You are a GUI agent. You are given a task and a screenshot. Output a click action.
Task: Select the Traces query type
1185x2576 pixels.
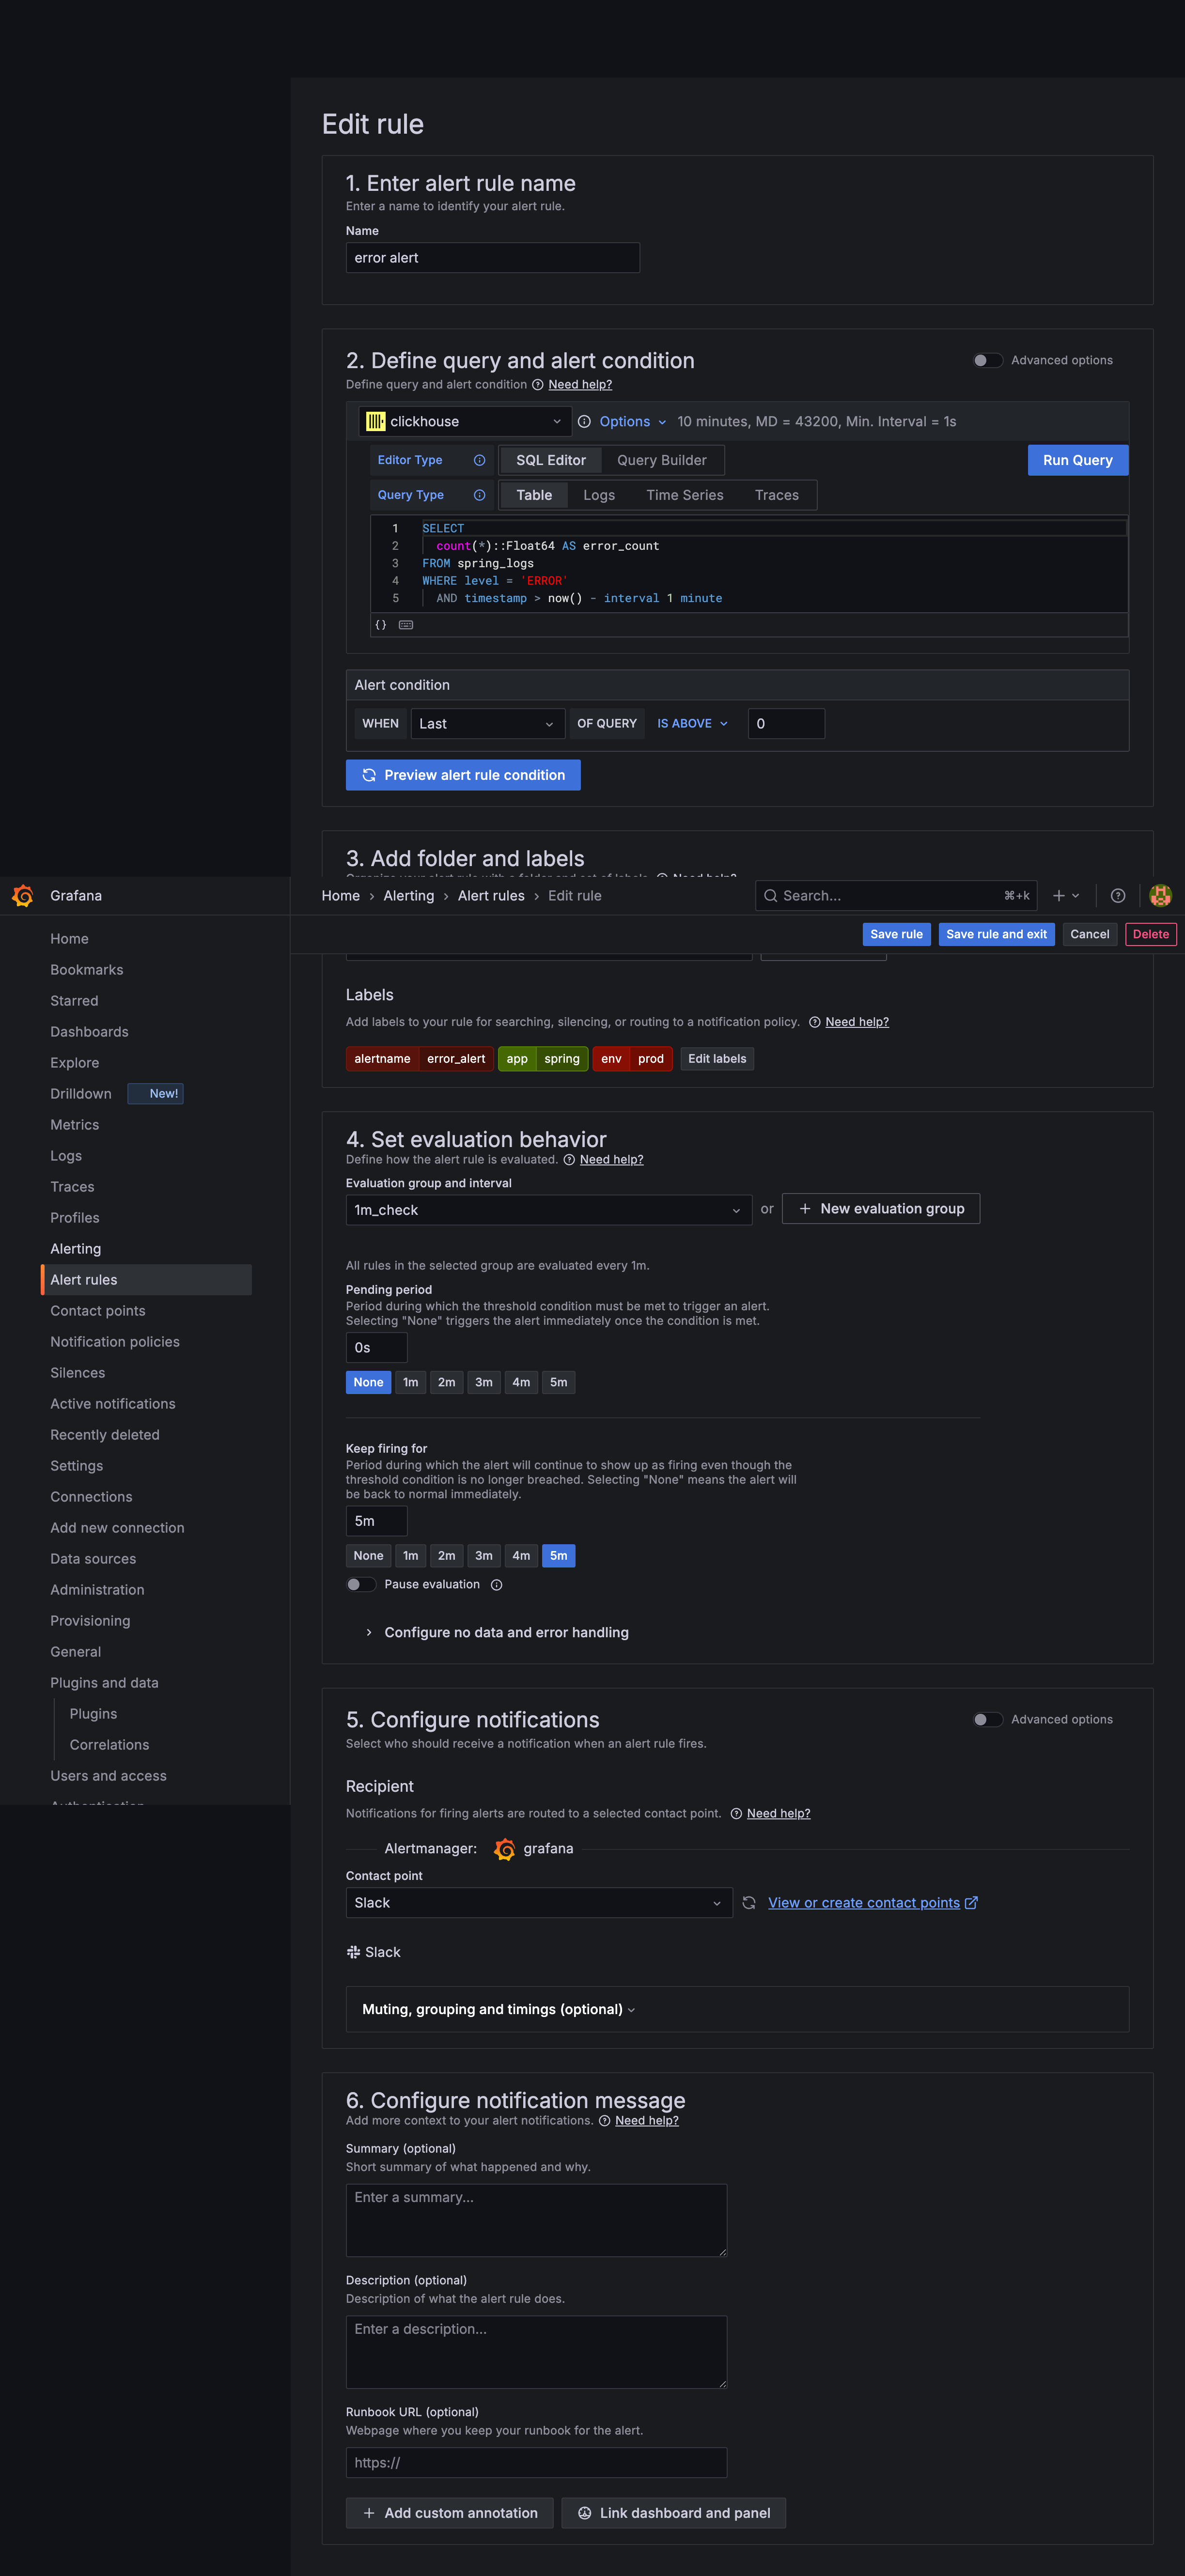click(x=777, y=495)
